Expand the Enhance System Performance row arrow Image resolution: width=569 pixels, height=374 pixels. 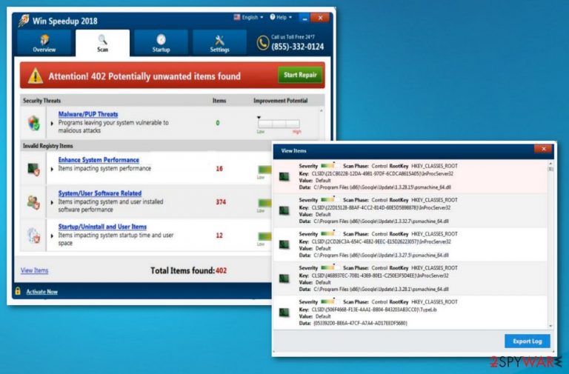[x=52, y=169]
